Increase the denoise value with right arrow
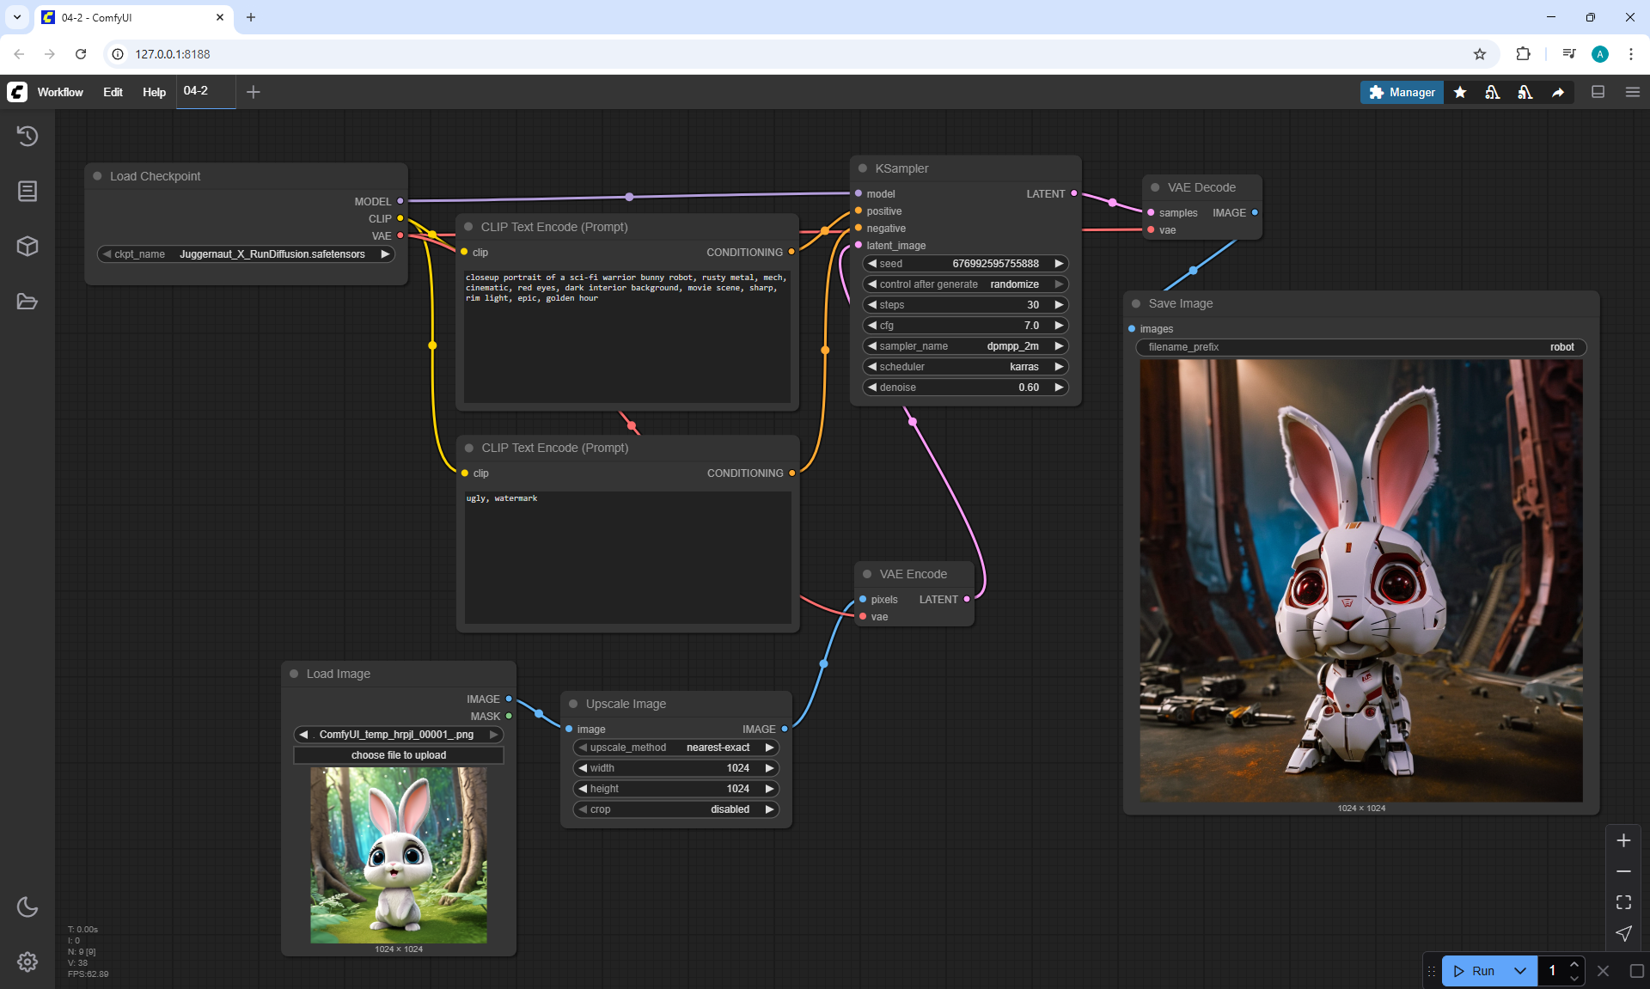 (x=1060, y=388)
